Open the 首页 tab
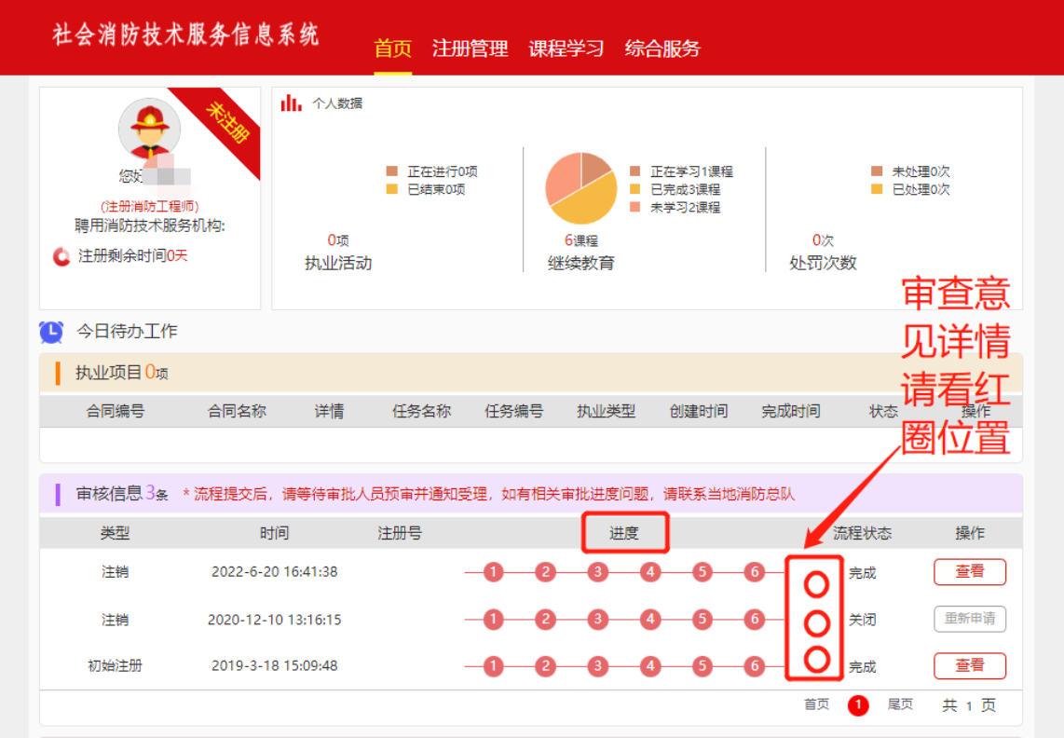 pyautogui.click(x=392, y=48)
